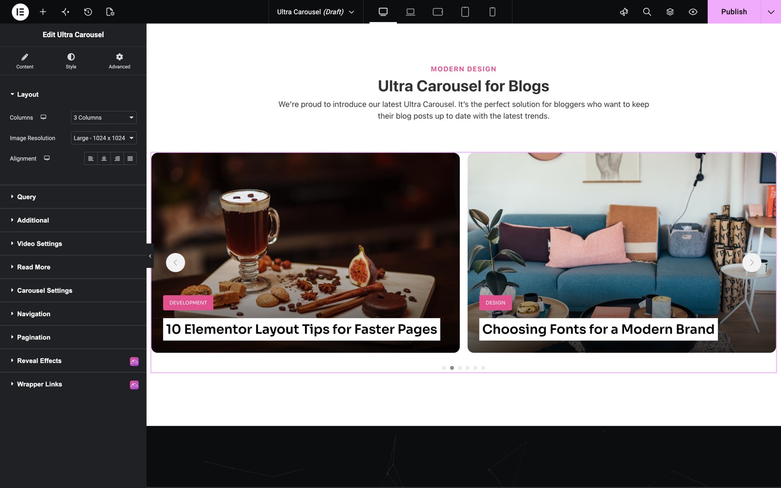Switch to Desktop device preview

[x=383, y=12]
